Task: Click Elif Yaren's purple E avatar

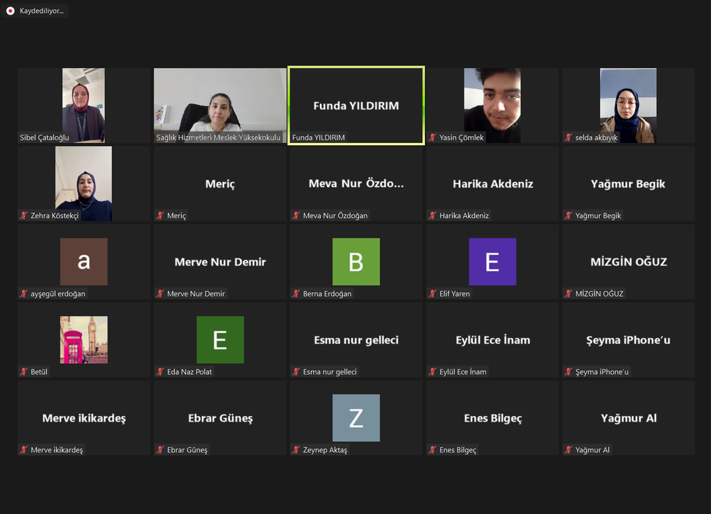Action: click(492, 262)
